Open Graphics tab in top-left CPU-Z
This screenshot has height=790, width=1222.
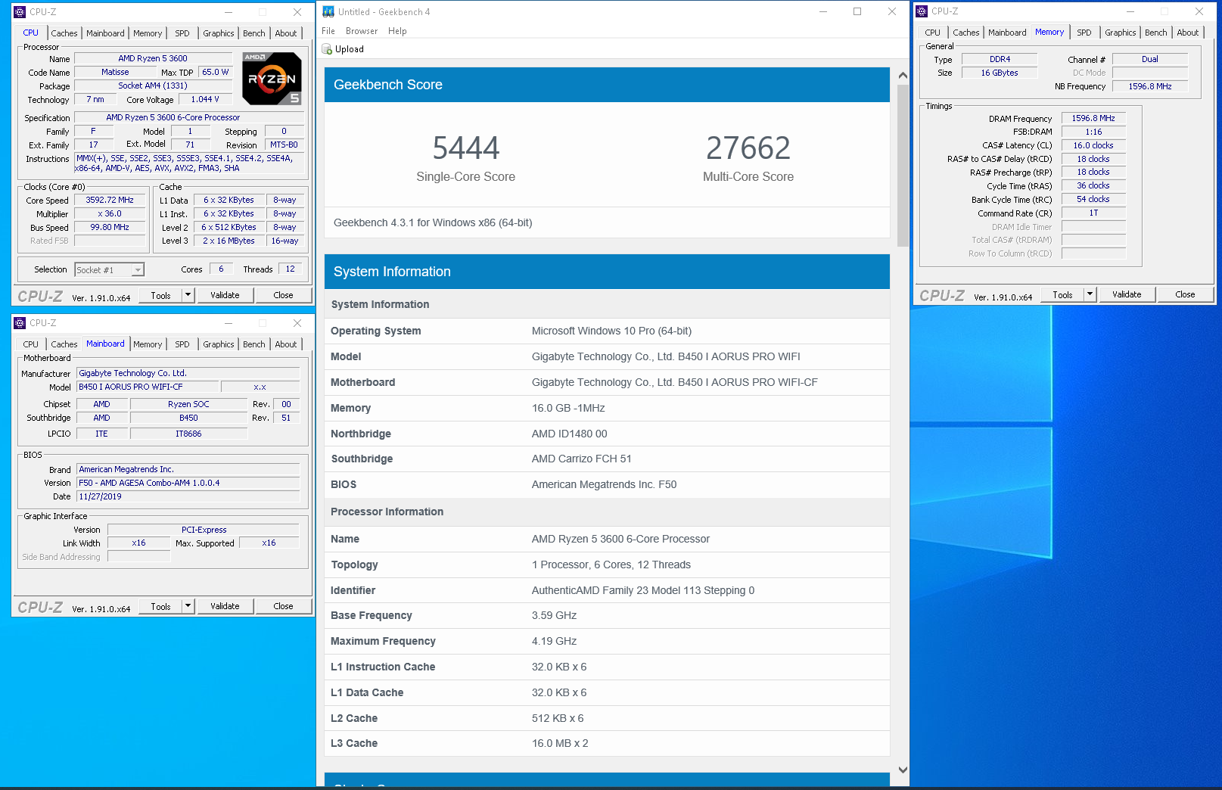[x=219, y=33]
